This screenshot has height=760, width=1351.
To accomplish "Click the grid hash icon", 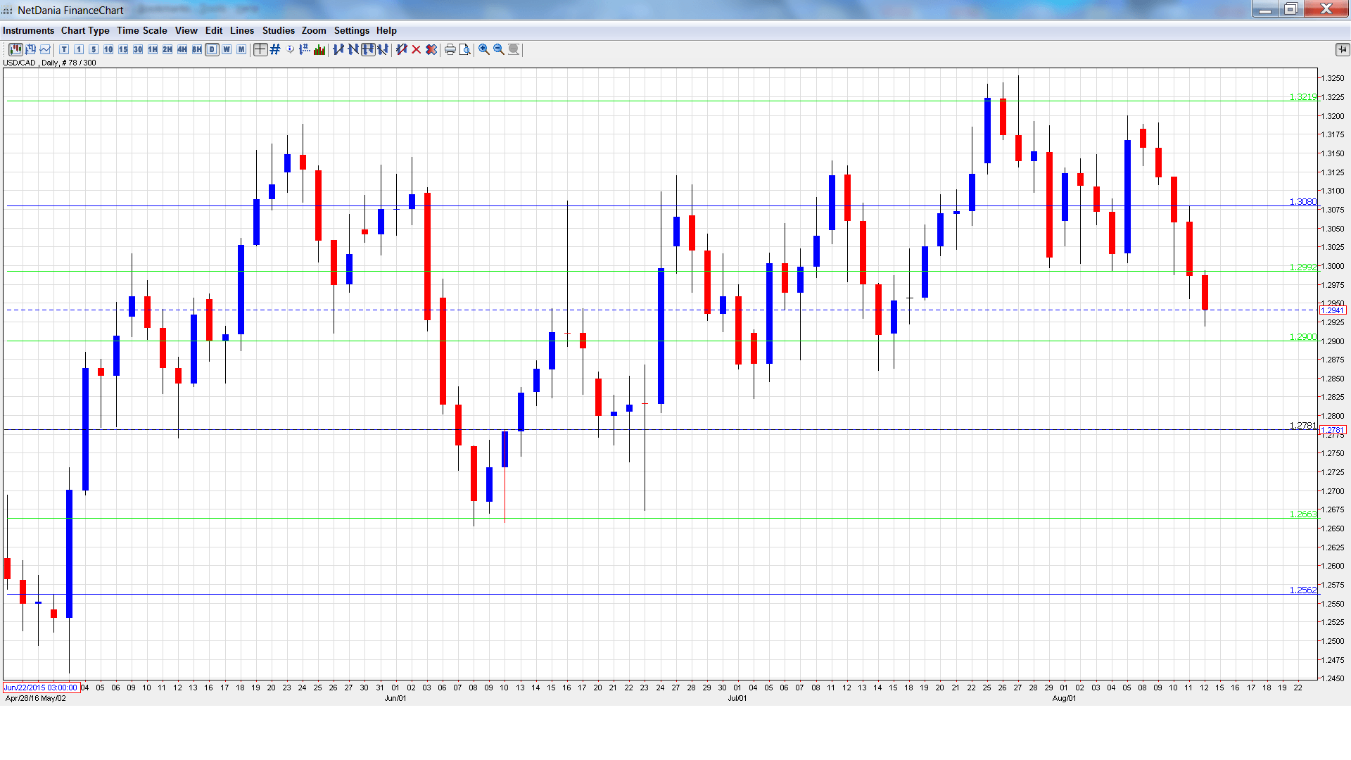I will 275,49.
